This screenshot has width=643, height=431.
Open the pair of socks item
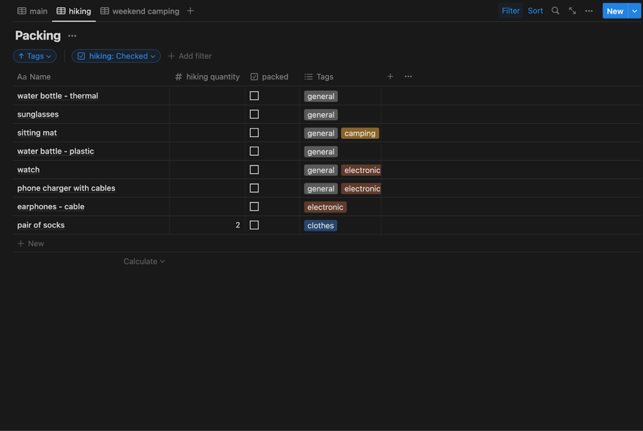tap(41, 225)
